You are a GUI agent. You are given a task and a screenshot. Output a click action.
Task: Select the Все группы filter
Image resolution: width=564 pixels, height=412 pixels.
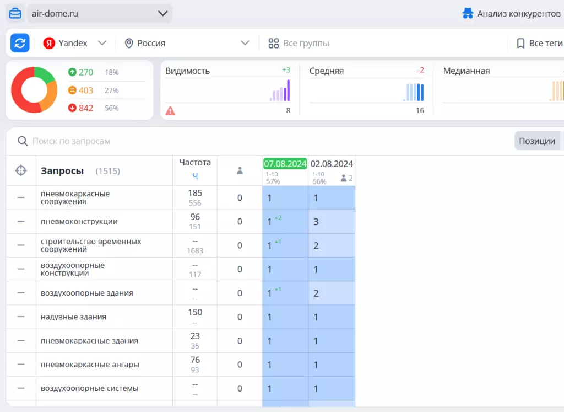pyautogui.click(x=299, y=43)
